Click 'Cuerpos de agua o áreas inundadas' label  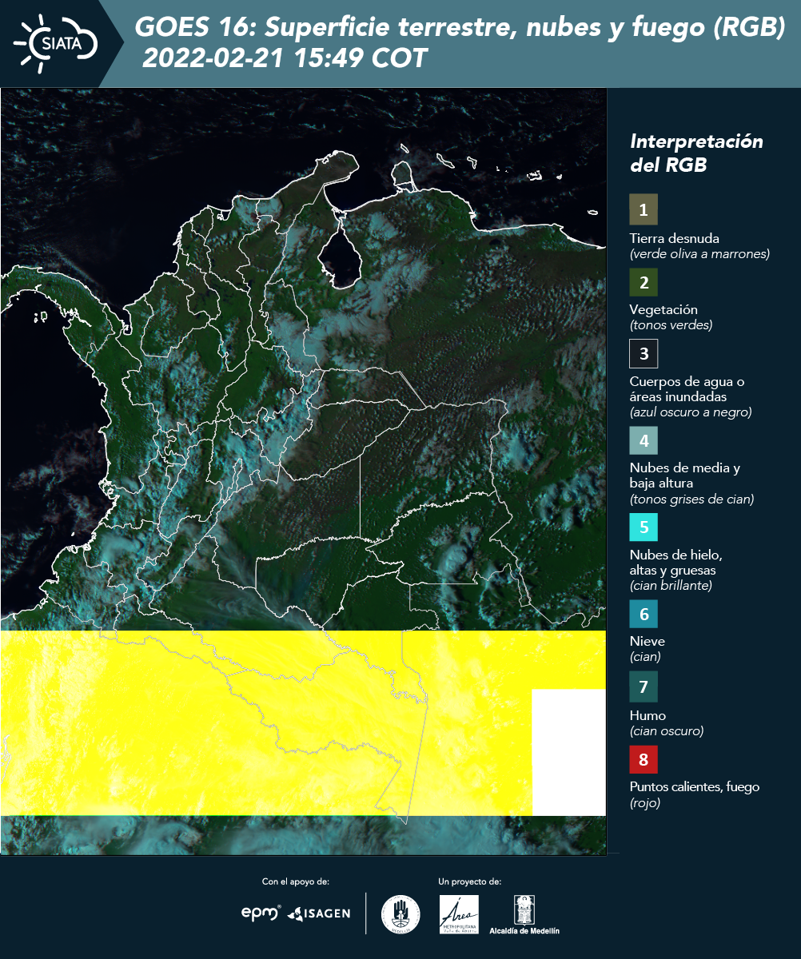point(687,388)
